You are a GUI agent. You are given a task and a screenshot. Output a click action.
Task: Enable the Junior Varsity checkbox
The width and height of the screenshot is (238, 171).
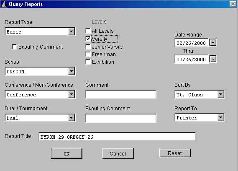[x=88, y=47]
